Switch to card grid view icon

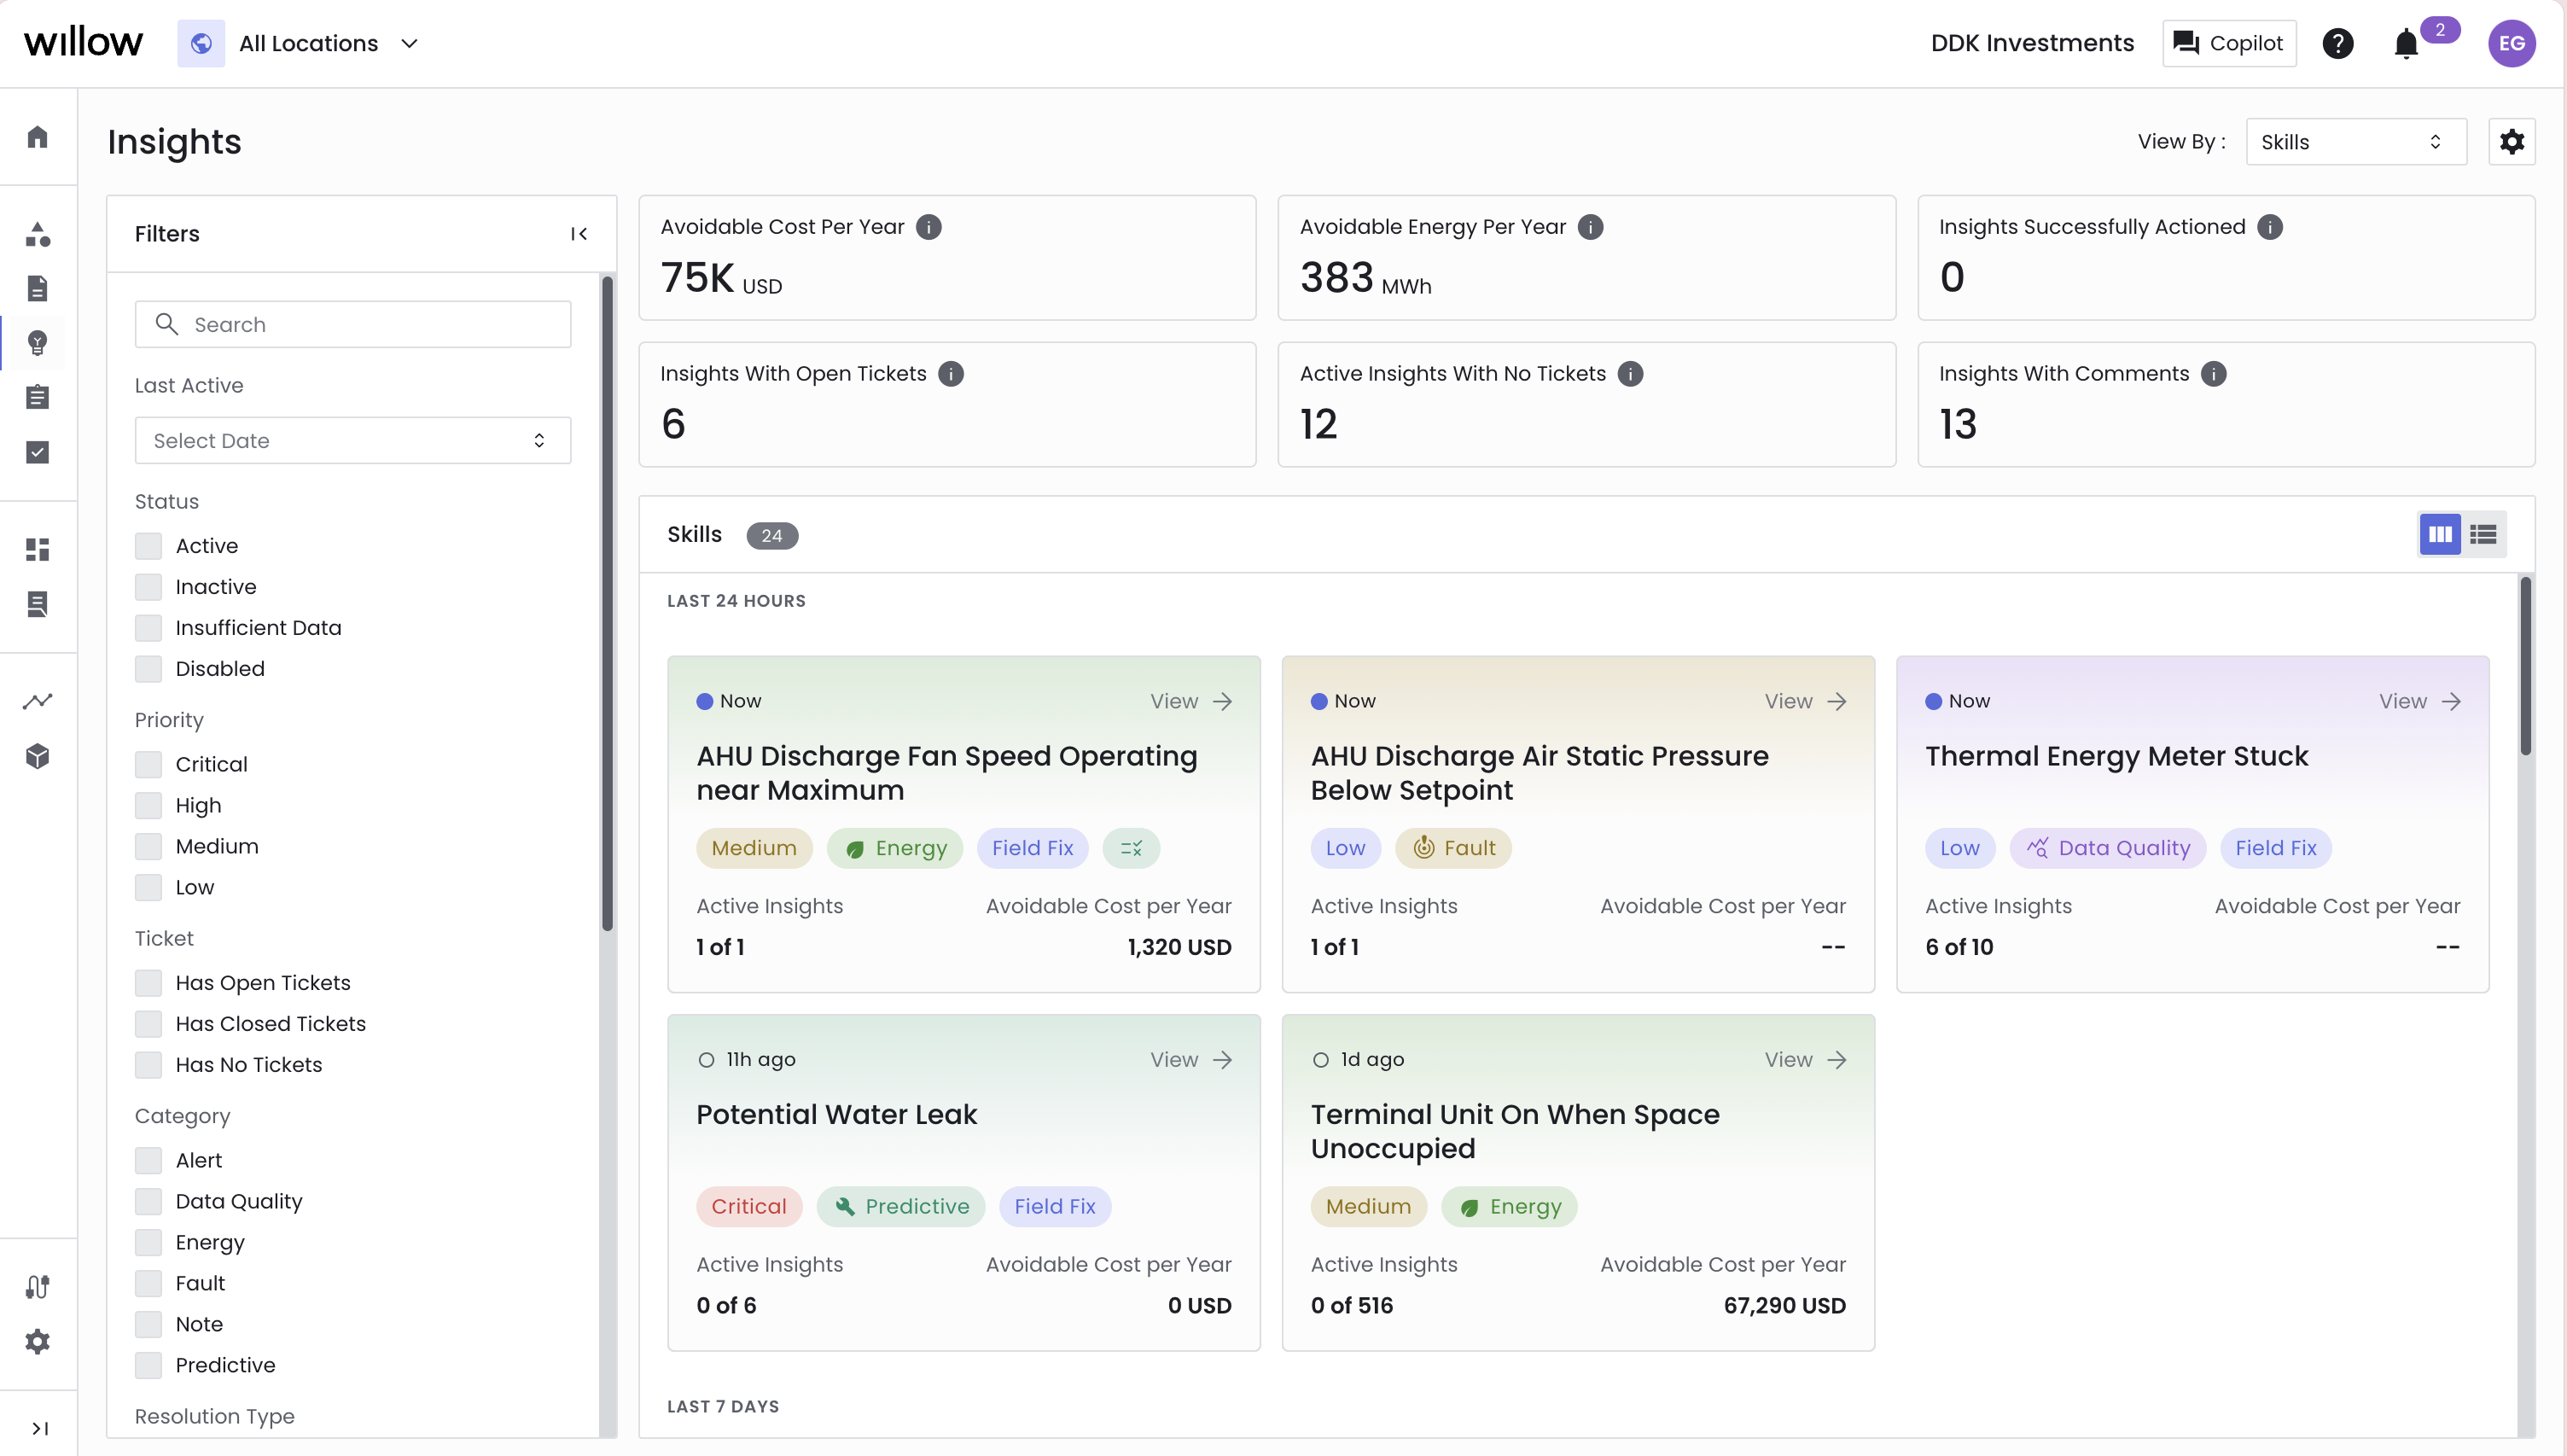(x=2440, y=535)
